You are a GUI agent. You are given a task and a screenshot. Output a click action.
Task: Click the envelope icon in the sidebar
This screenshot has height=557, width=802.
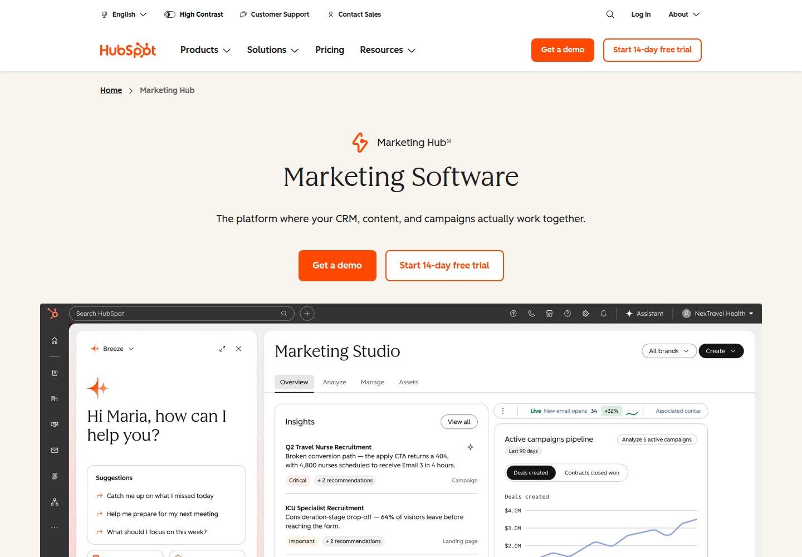point(55,450)
